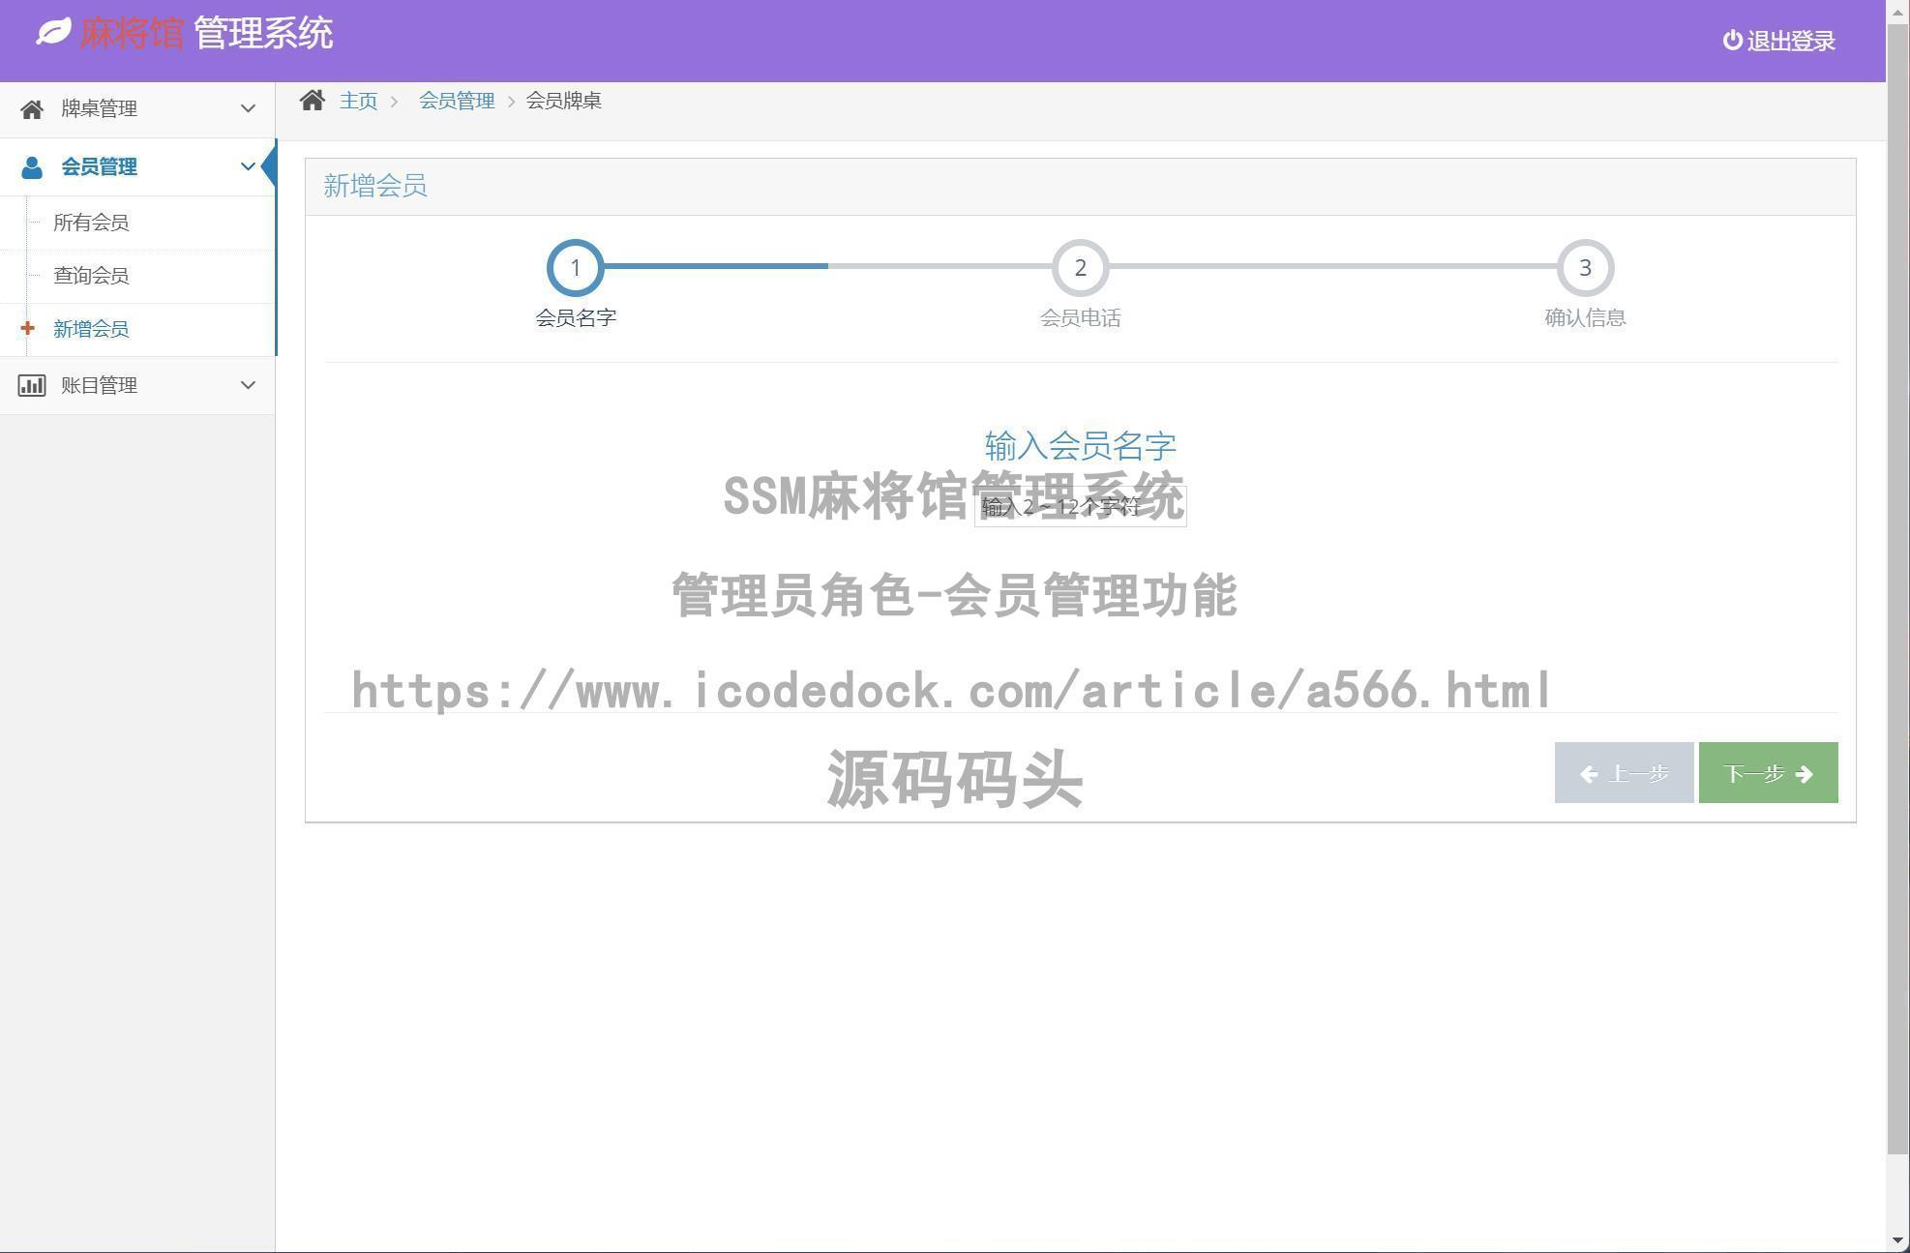Expand the 账目管理 chevron

click(248, 385)
